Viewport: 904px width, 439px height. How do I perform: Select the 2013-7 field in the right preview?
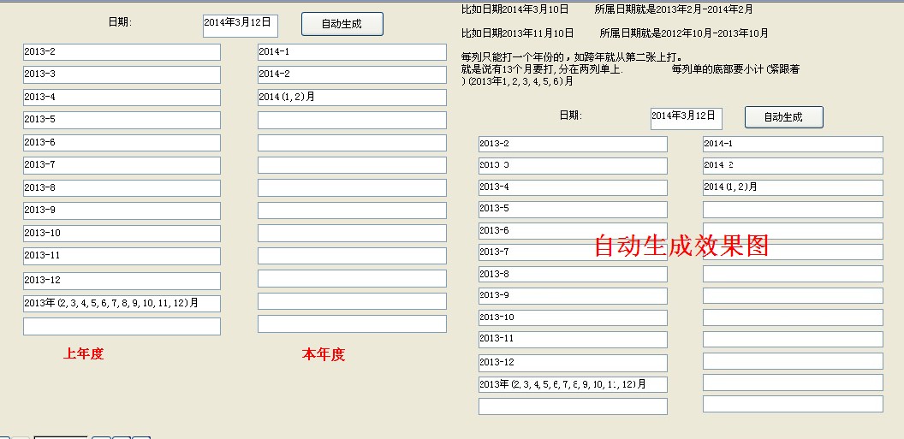coord(573,252)
